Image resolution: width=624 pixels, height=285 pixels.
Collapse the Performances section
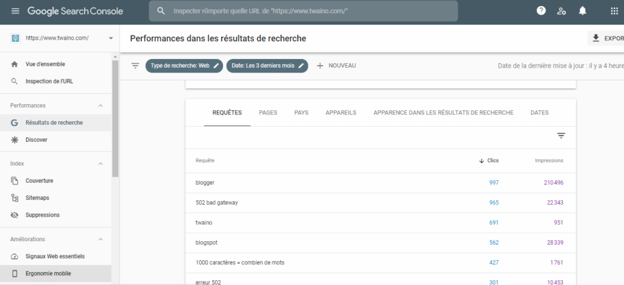[x=101, y=105]
